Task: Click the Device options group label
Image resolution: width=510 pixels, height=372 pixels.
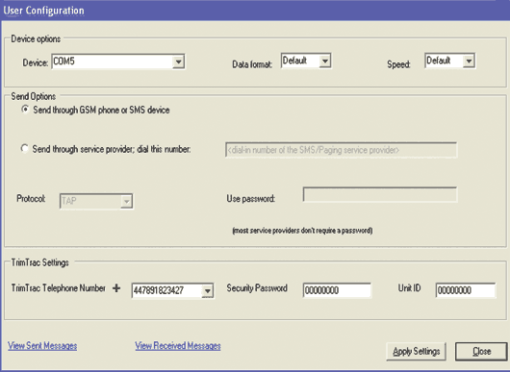Action: (36, 39)
